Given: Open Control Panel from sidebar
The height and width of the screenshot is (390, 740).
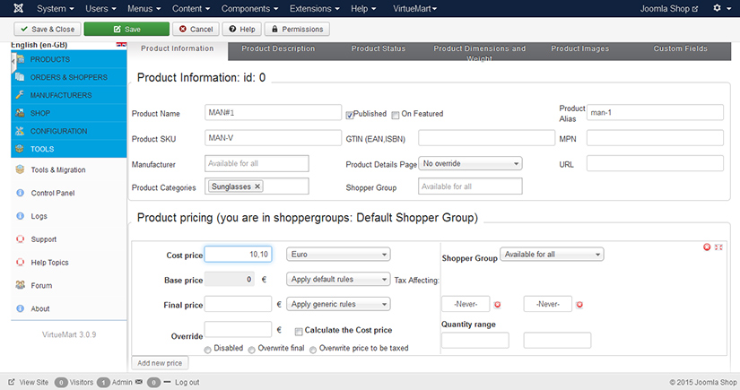Looking at the screenshot, I should coord(52,193).
